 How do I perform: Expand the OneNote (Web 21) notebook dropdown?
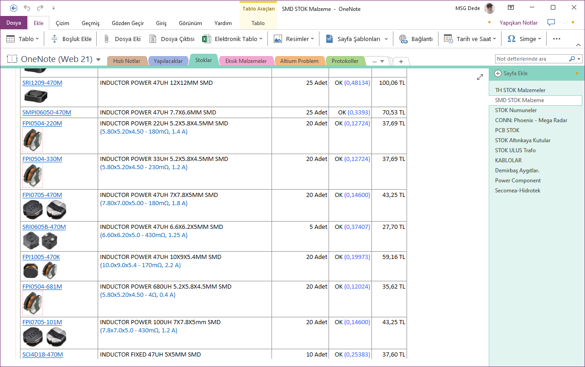tap(99, 60)
